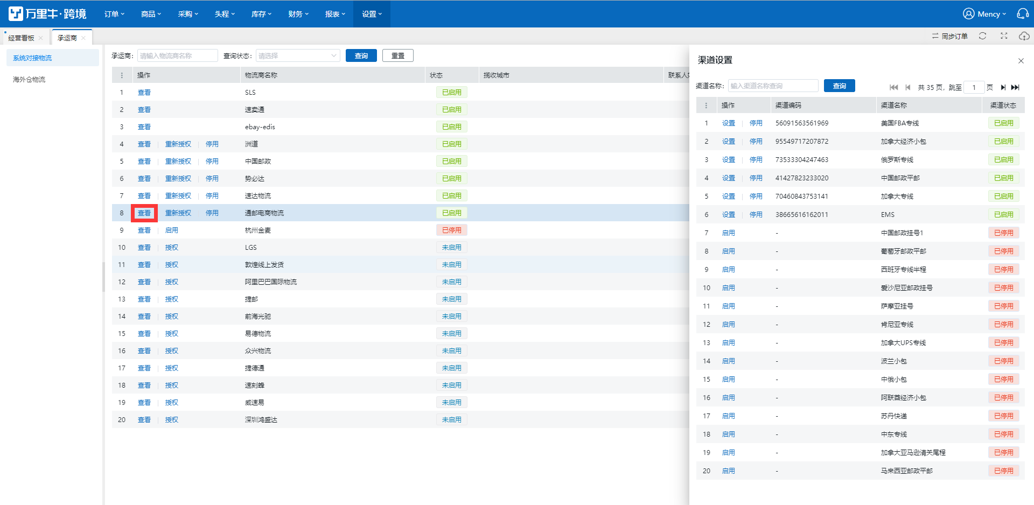Go to first page in 渠道设置 pagination
Image resolution: width=1034 pixels, height=505 pixels.
click(x=894, y=87)
